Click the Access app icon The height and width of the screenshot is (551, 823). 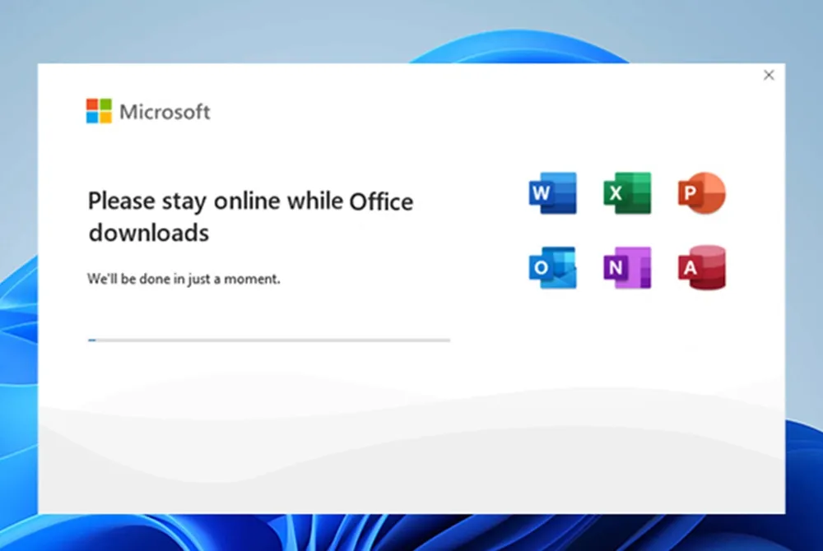(x=702, y=267)
